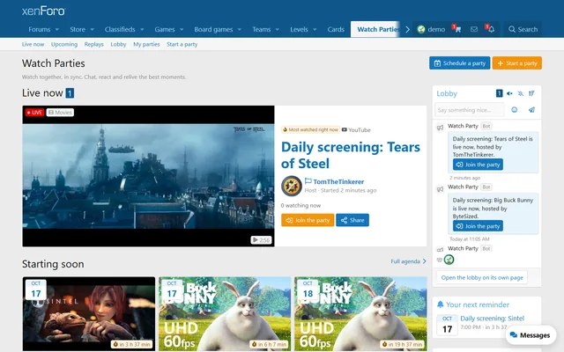
Task: Click the video duration play badge 2:56
Action: coord(261,240)
